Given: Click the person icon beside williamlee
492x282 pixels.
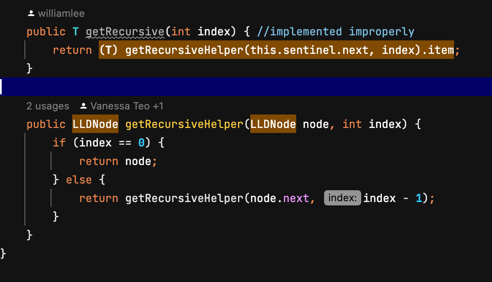Looking at the screenshot, I should [x=31, y=13].
